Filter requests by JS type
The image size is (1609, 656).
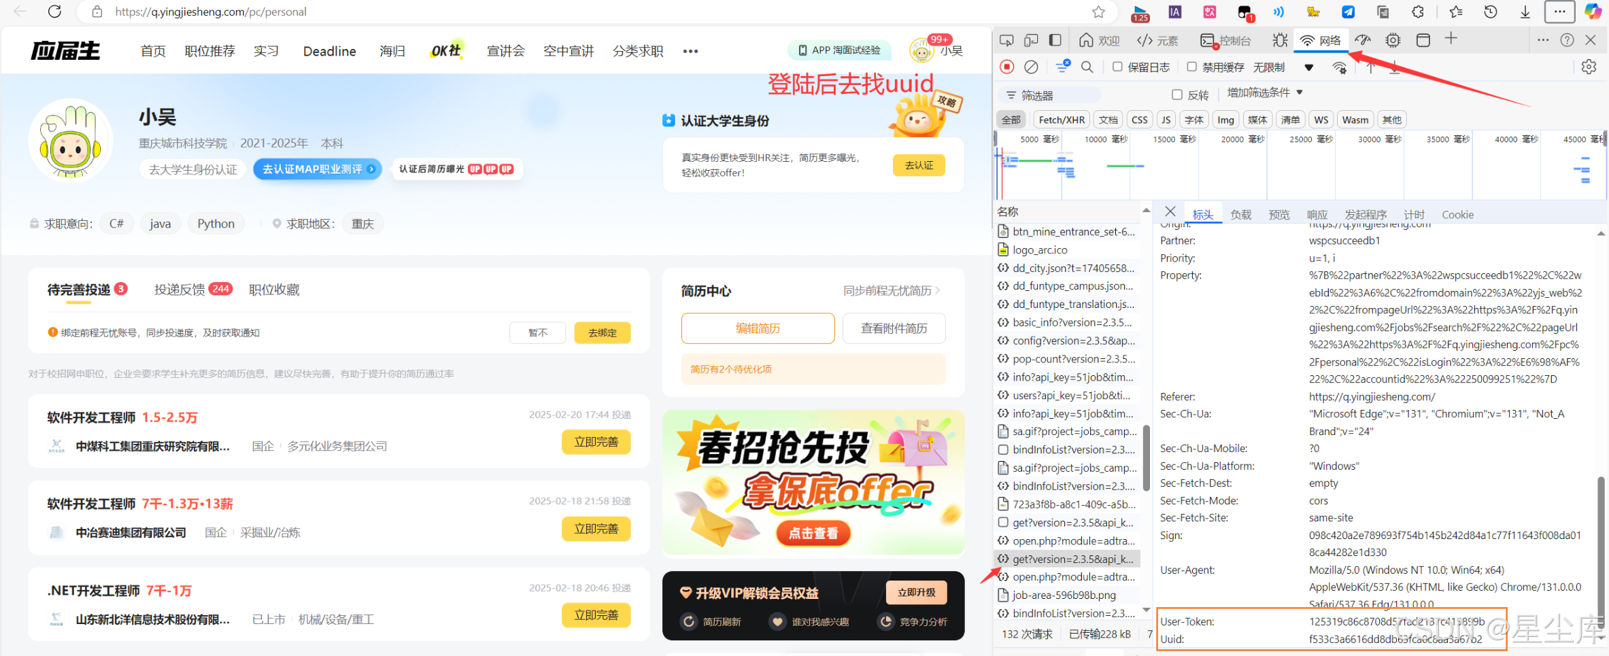click(1166, 120)
